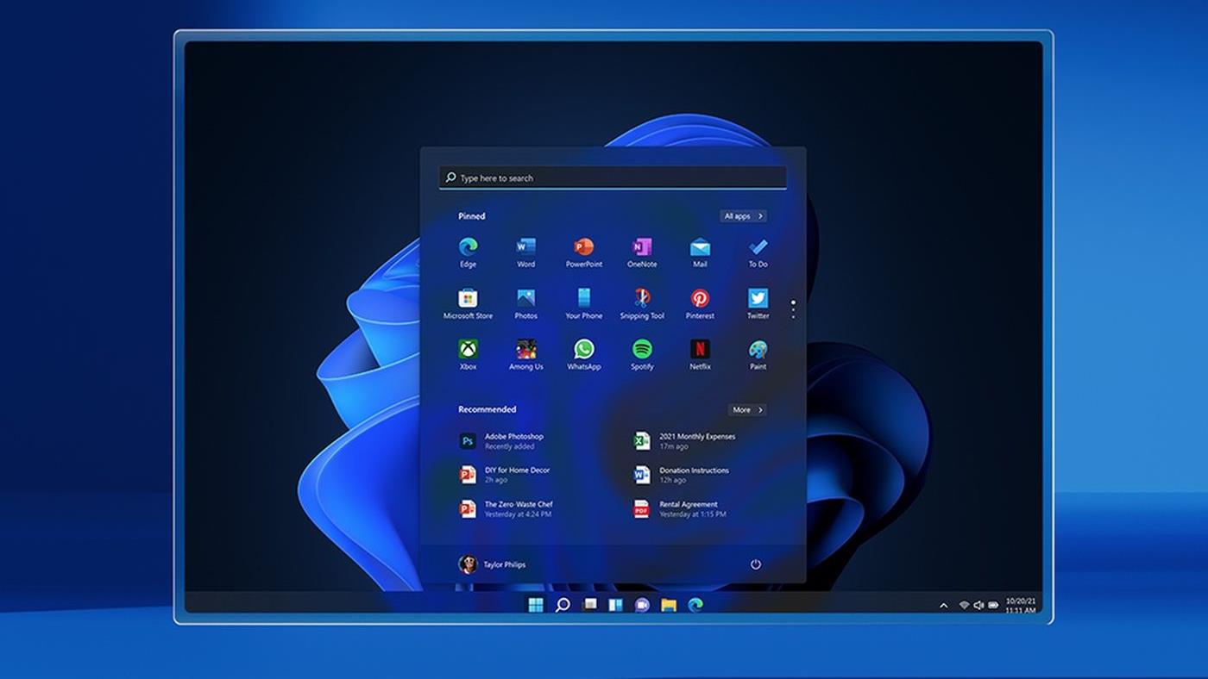Launch the OneNote pinned app
Viewport: 1208px width, 679px height.
(642, 248)
